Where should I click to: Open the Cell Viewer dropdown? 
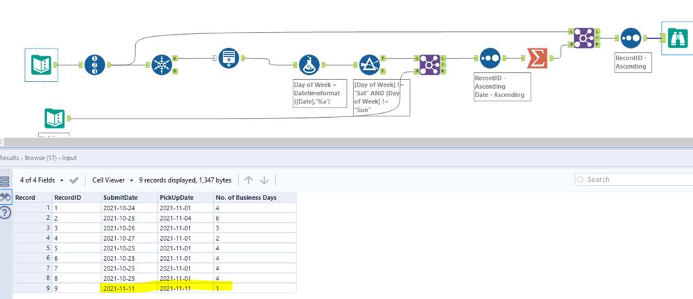pos(112,180)
